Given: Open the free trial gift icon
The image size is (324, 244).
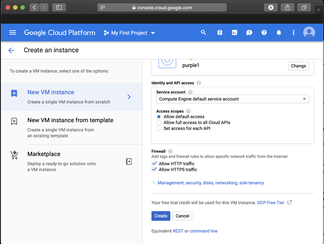Looking at the screenshot, I should (x=219, y=33).
